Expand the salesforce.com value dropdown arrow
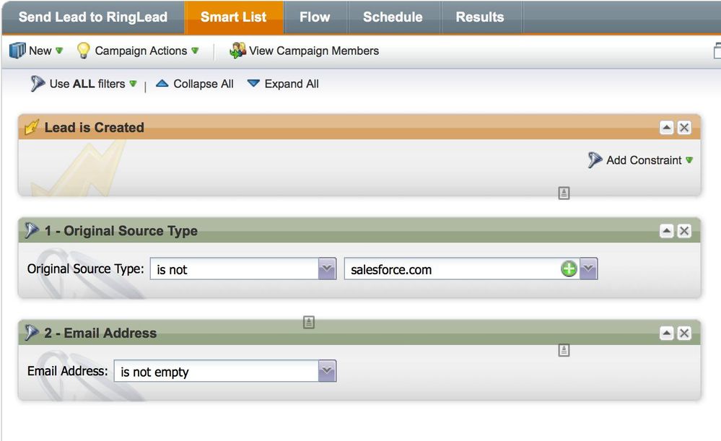The width and height of the screenshot is (721, 441). 589,269
